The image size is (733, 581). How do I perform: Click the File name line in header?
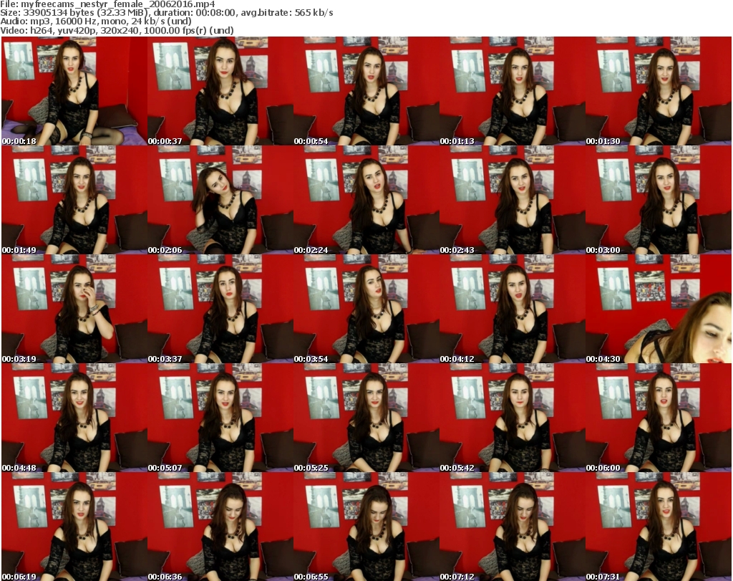pyautogui.click(x=107, y=4)
